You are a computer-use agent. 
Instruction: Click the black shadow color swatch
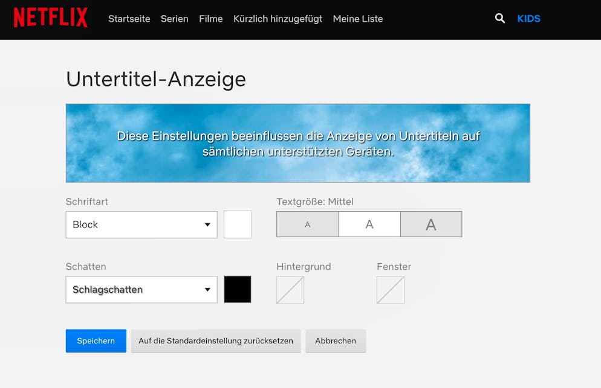coord(238,290)
